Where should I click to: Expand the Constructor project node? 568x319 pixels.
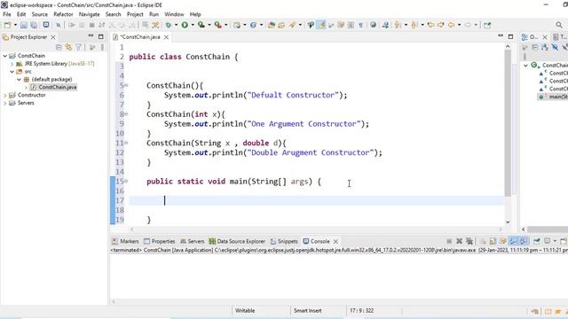click(x=5, y=95)
